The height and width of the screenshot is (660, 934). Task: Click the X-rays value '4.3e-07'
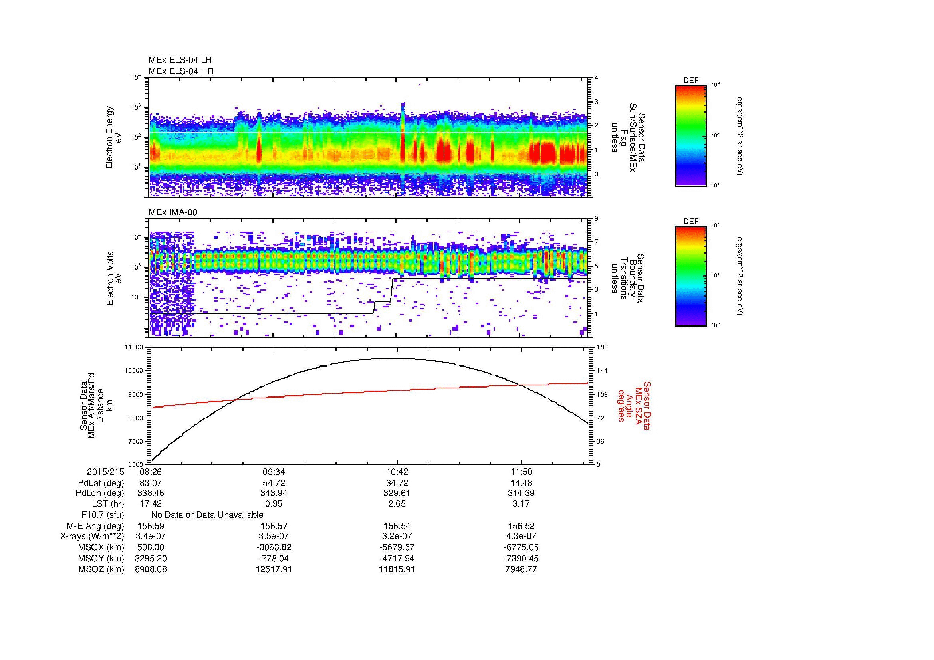(521, 536)
